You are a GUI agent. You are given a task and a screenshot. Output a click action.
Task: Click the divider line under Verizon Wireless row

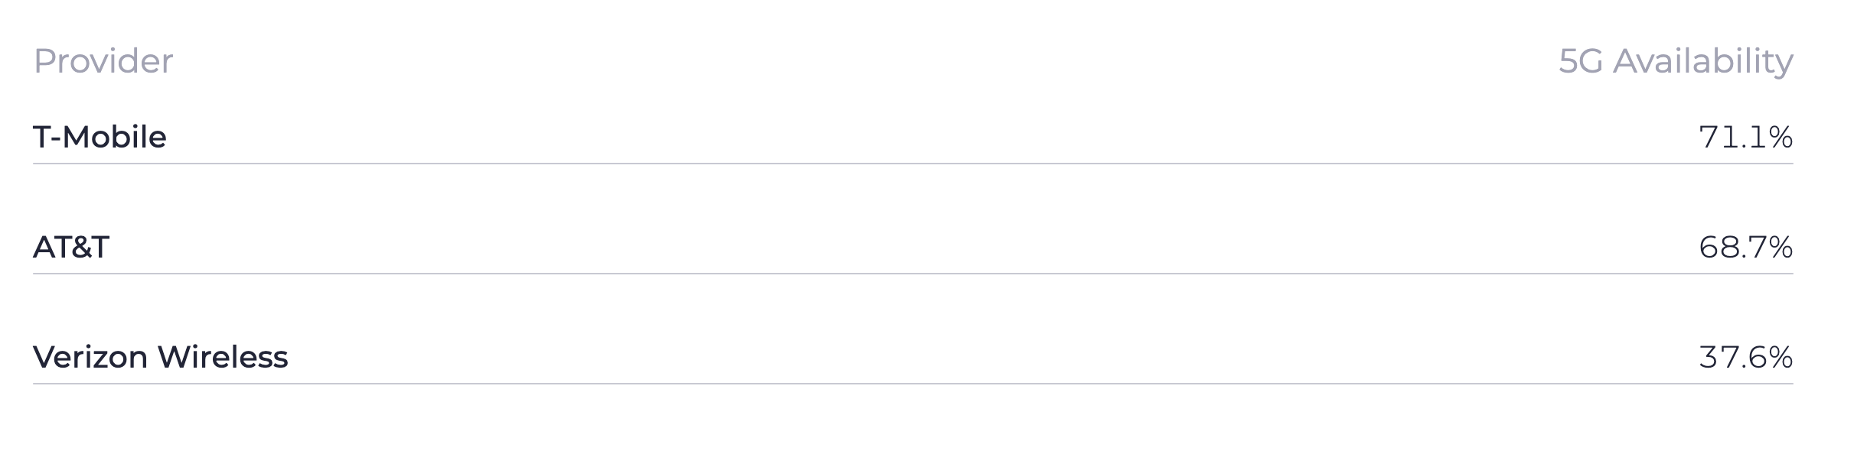click(x=912, y=384)
